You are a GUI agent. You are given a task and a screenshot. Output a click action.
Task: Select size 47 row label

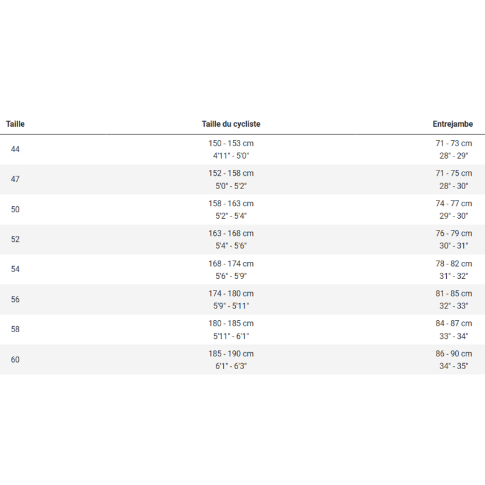click(x=15, y=179)
